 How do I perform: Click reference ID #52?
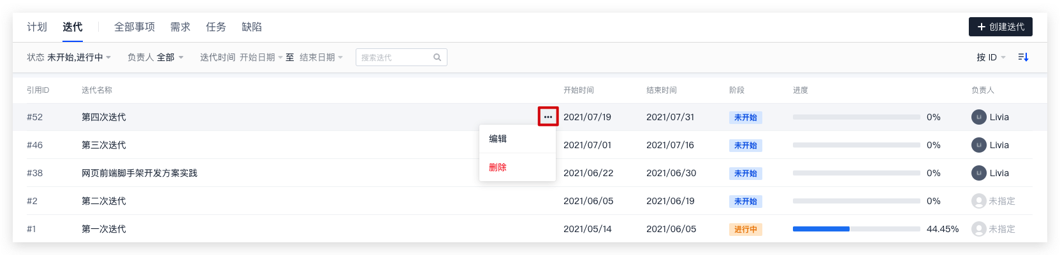35,117
